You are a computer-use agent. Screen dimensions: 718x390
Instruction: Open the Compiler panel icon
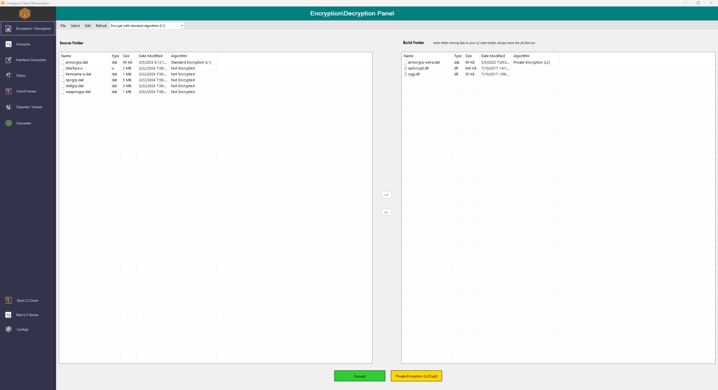(x=8, y=44)
